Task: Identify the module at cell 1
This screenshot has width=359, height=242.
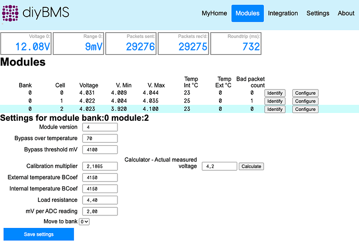Action: coord(275,101)
